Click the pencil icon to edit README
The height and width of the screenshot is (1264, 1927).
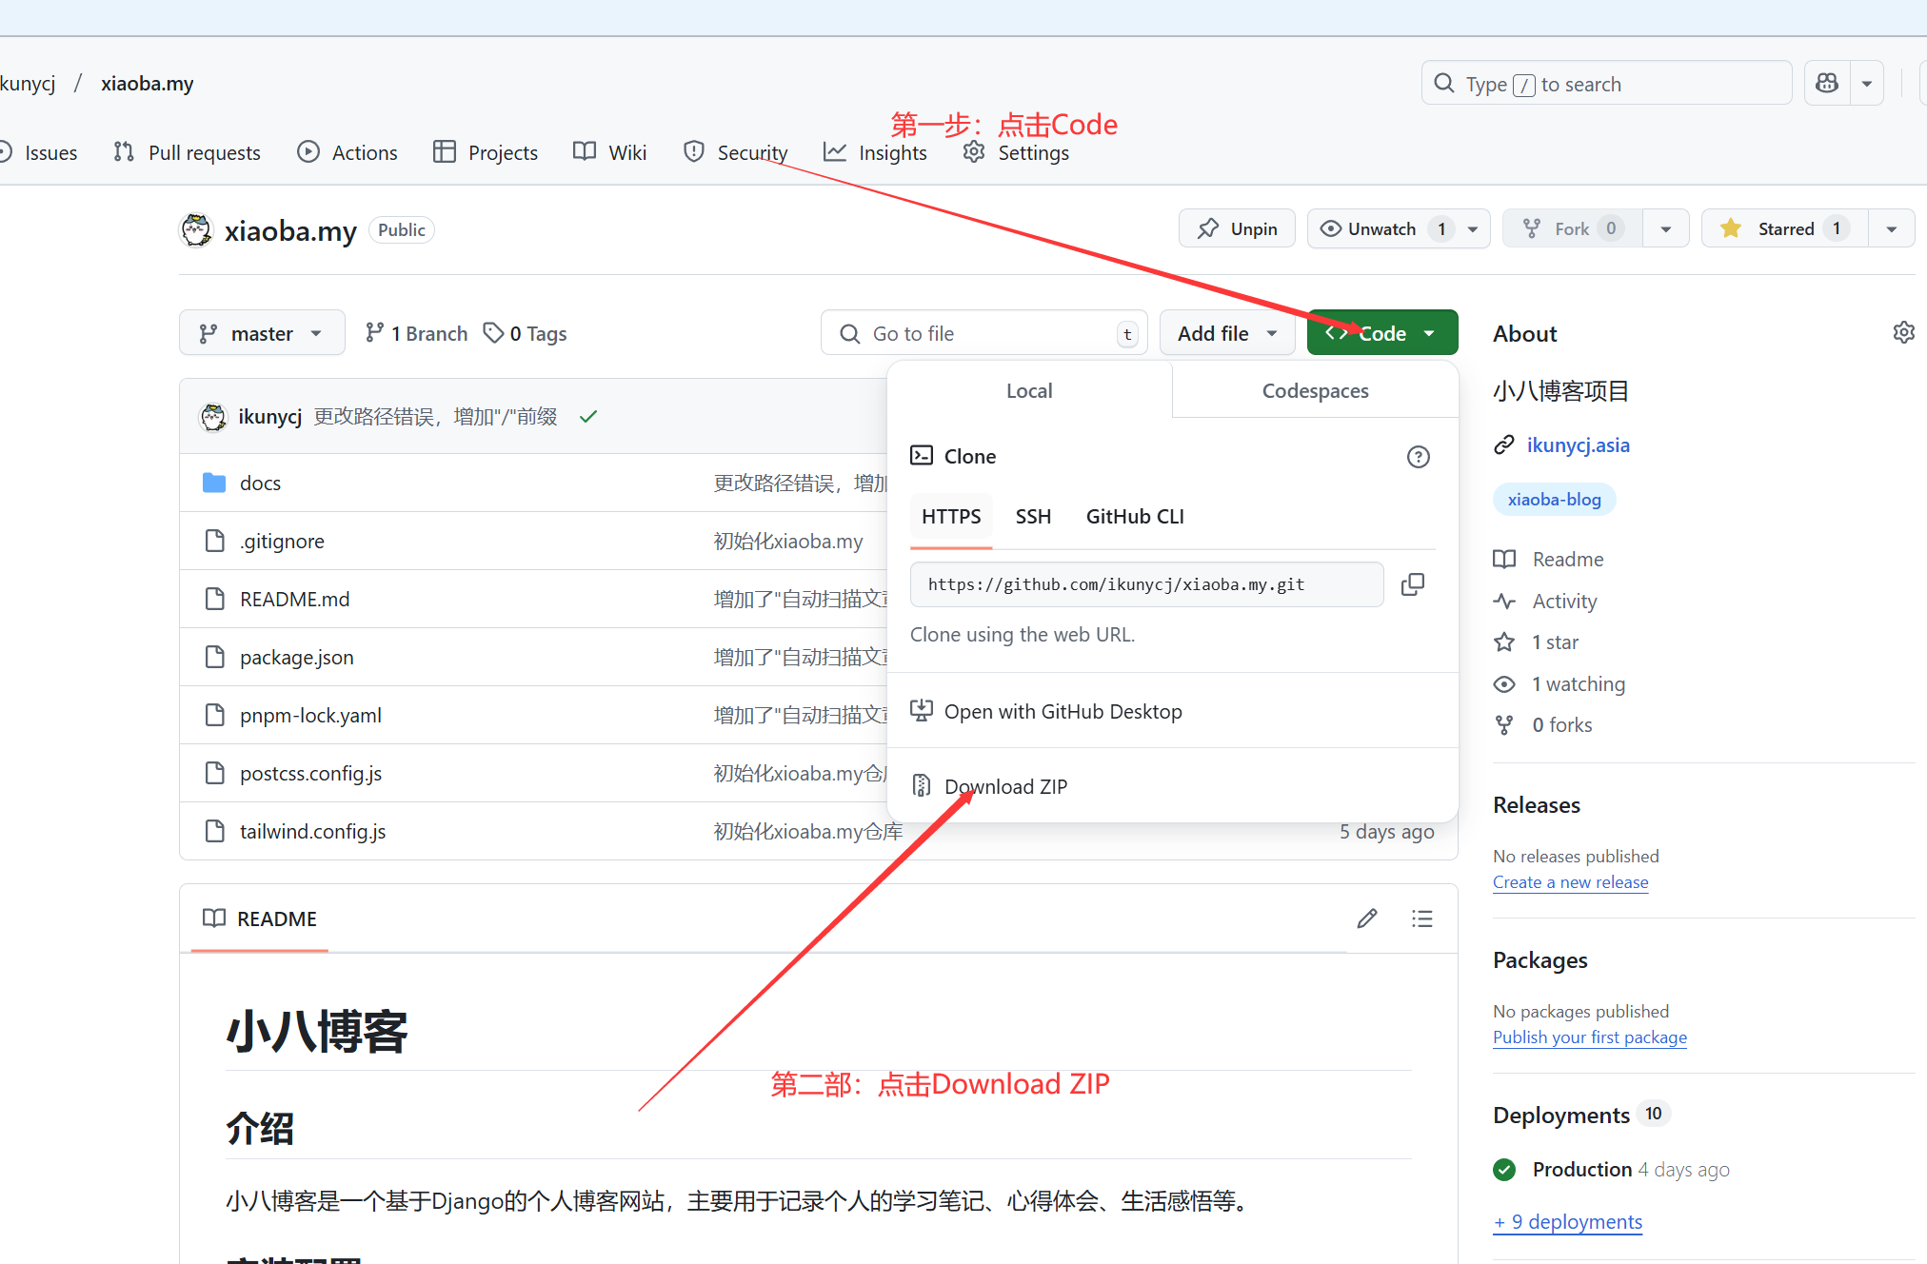pyautogui.click(x=1367, y=918)
